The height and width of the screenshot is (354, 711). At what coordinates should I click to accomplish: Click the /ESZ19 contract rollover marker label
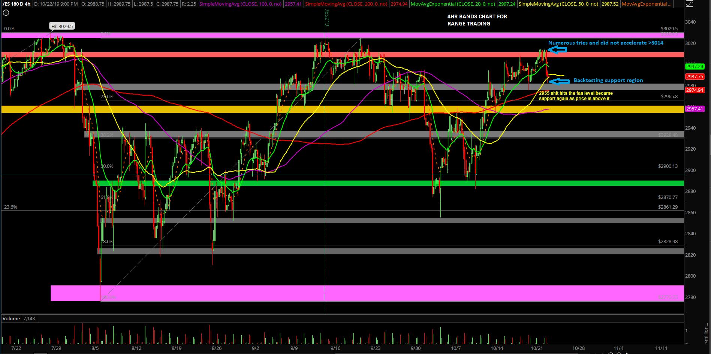tap(327, 18)
